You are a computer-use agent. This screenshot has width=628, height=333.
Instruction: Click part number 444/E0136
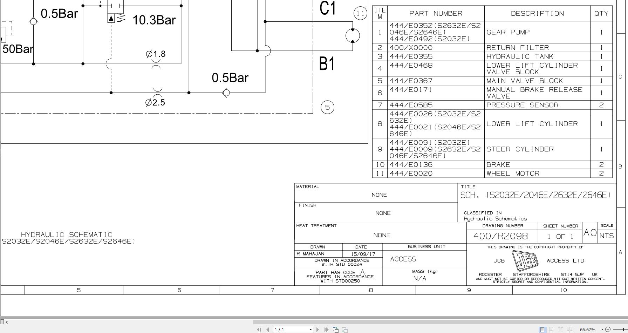(x=411, y=165)
